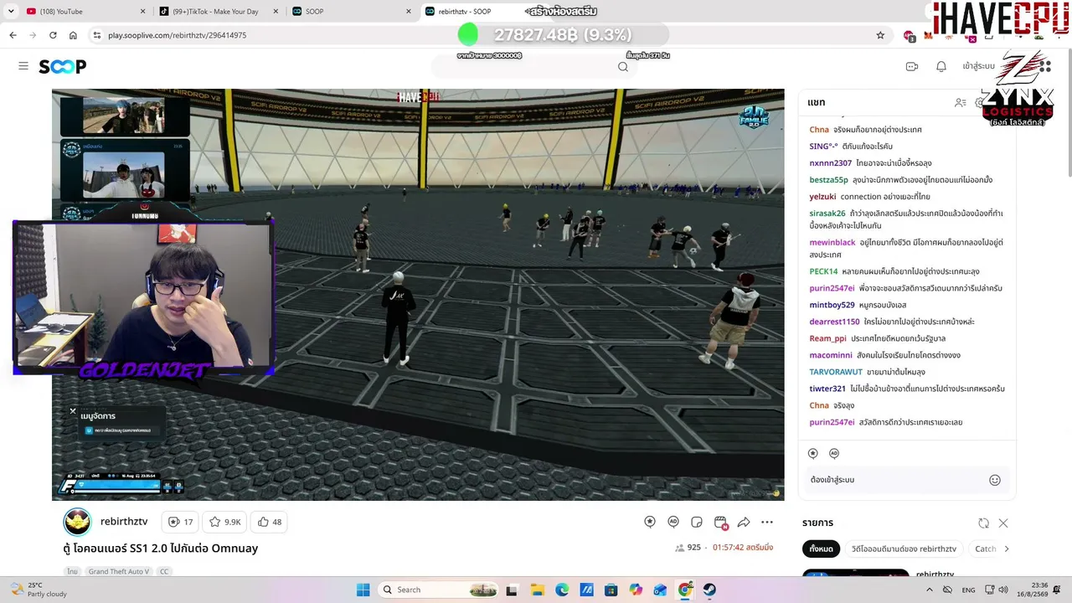The height and width of the screenshot is (603, 1072).
Task: Click the browser address bar URL
Action: pos(178,35)
